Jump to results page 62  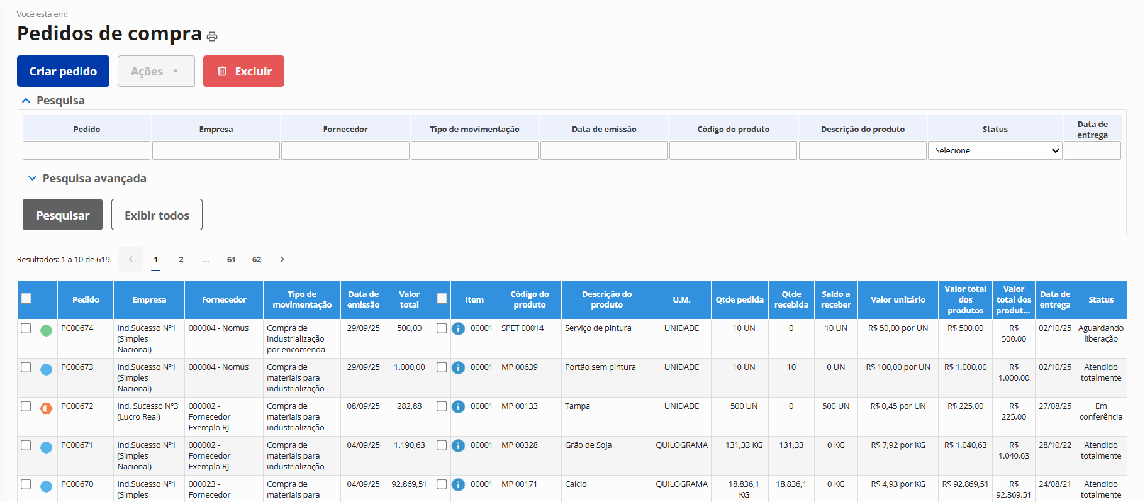click(x=257, y=259)
